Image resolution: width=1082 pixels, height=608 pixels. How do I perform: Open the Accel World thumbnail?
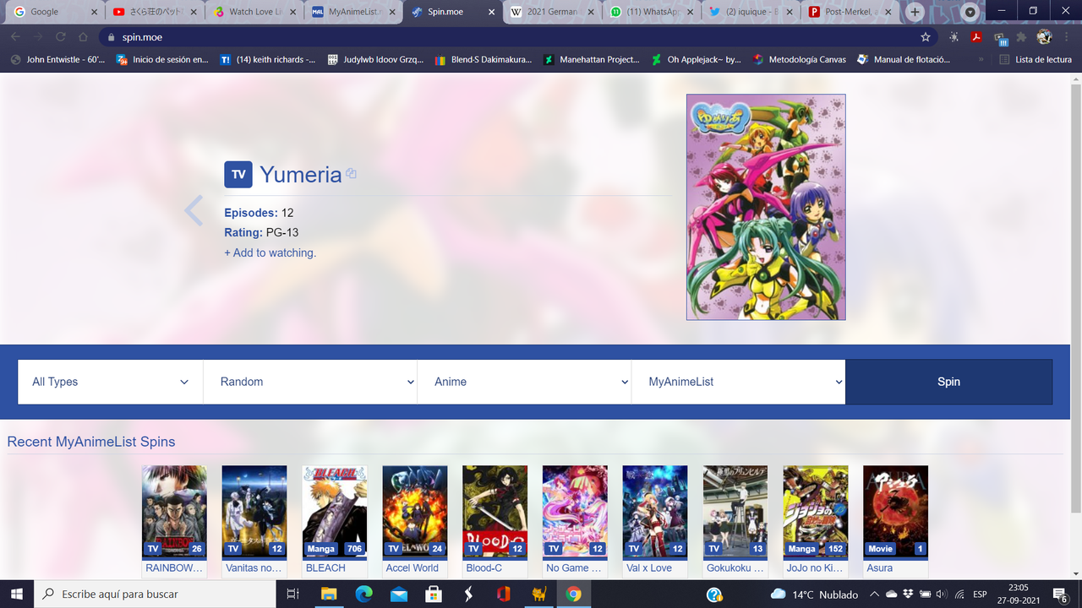415,511
